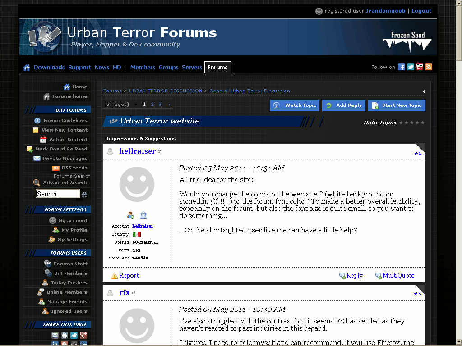Open the pages dropdown arrow
Screen dimensions: 462x346
click(x=136, y=105)
